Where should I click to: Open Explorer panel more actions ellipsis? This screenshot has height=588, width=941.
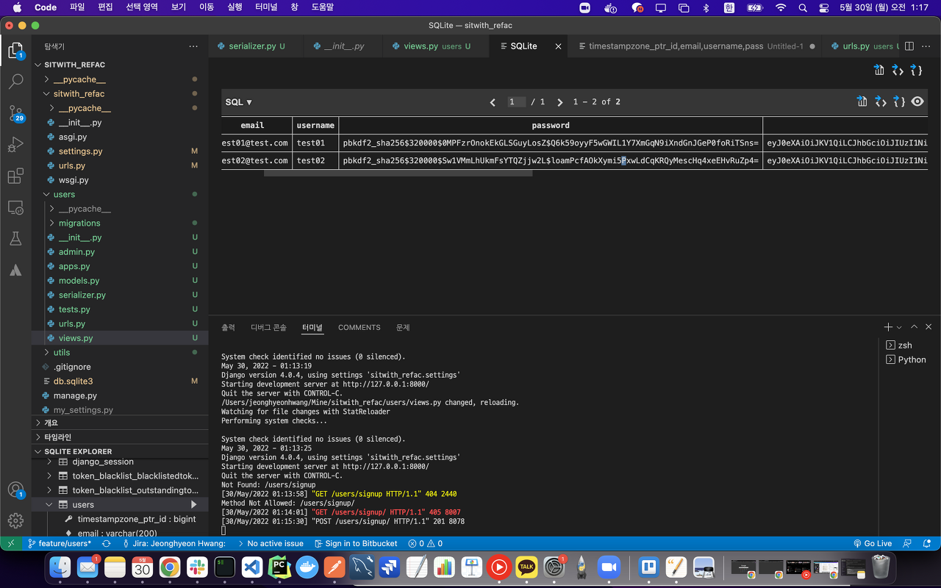pos(193,46)
